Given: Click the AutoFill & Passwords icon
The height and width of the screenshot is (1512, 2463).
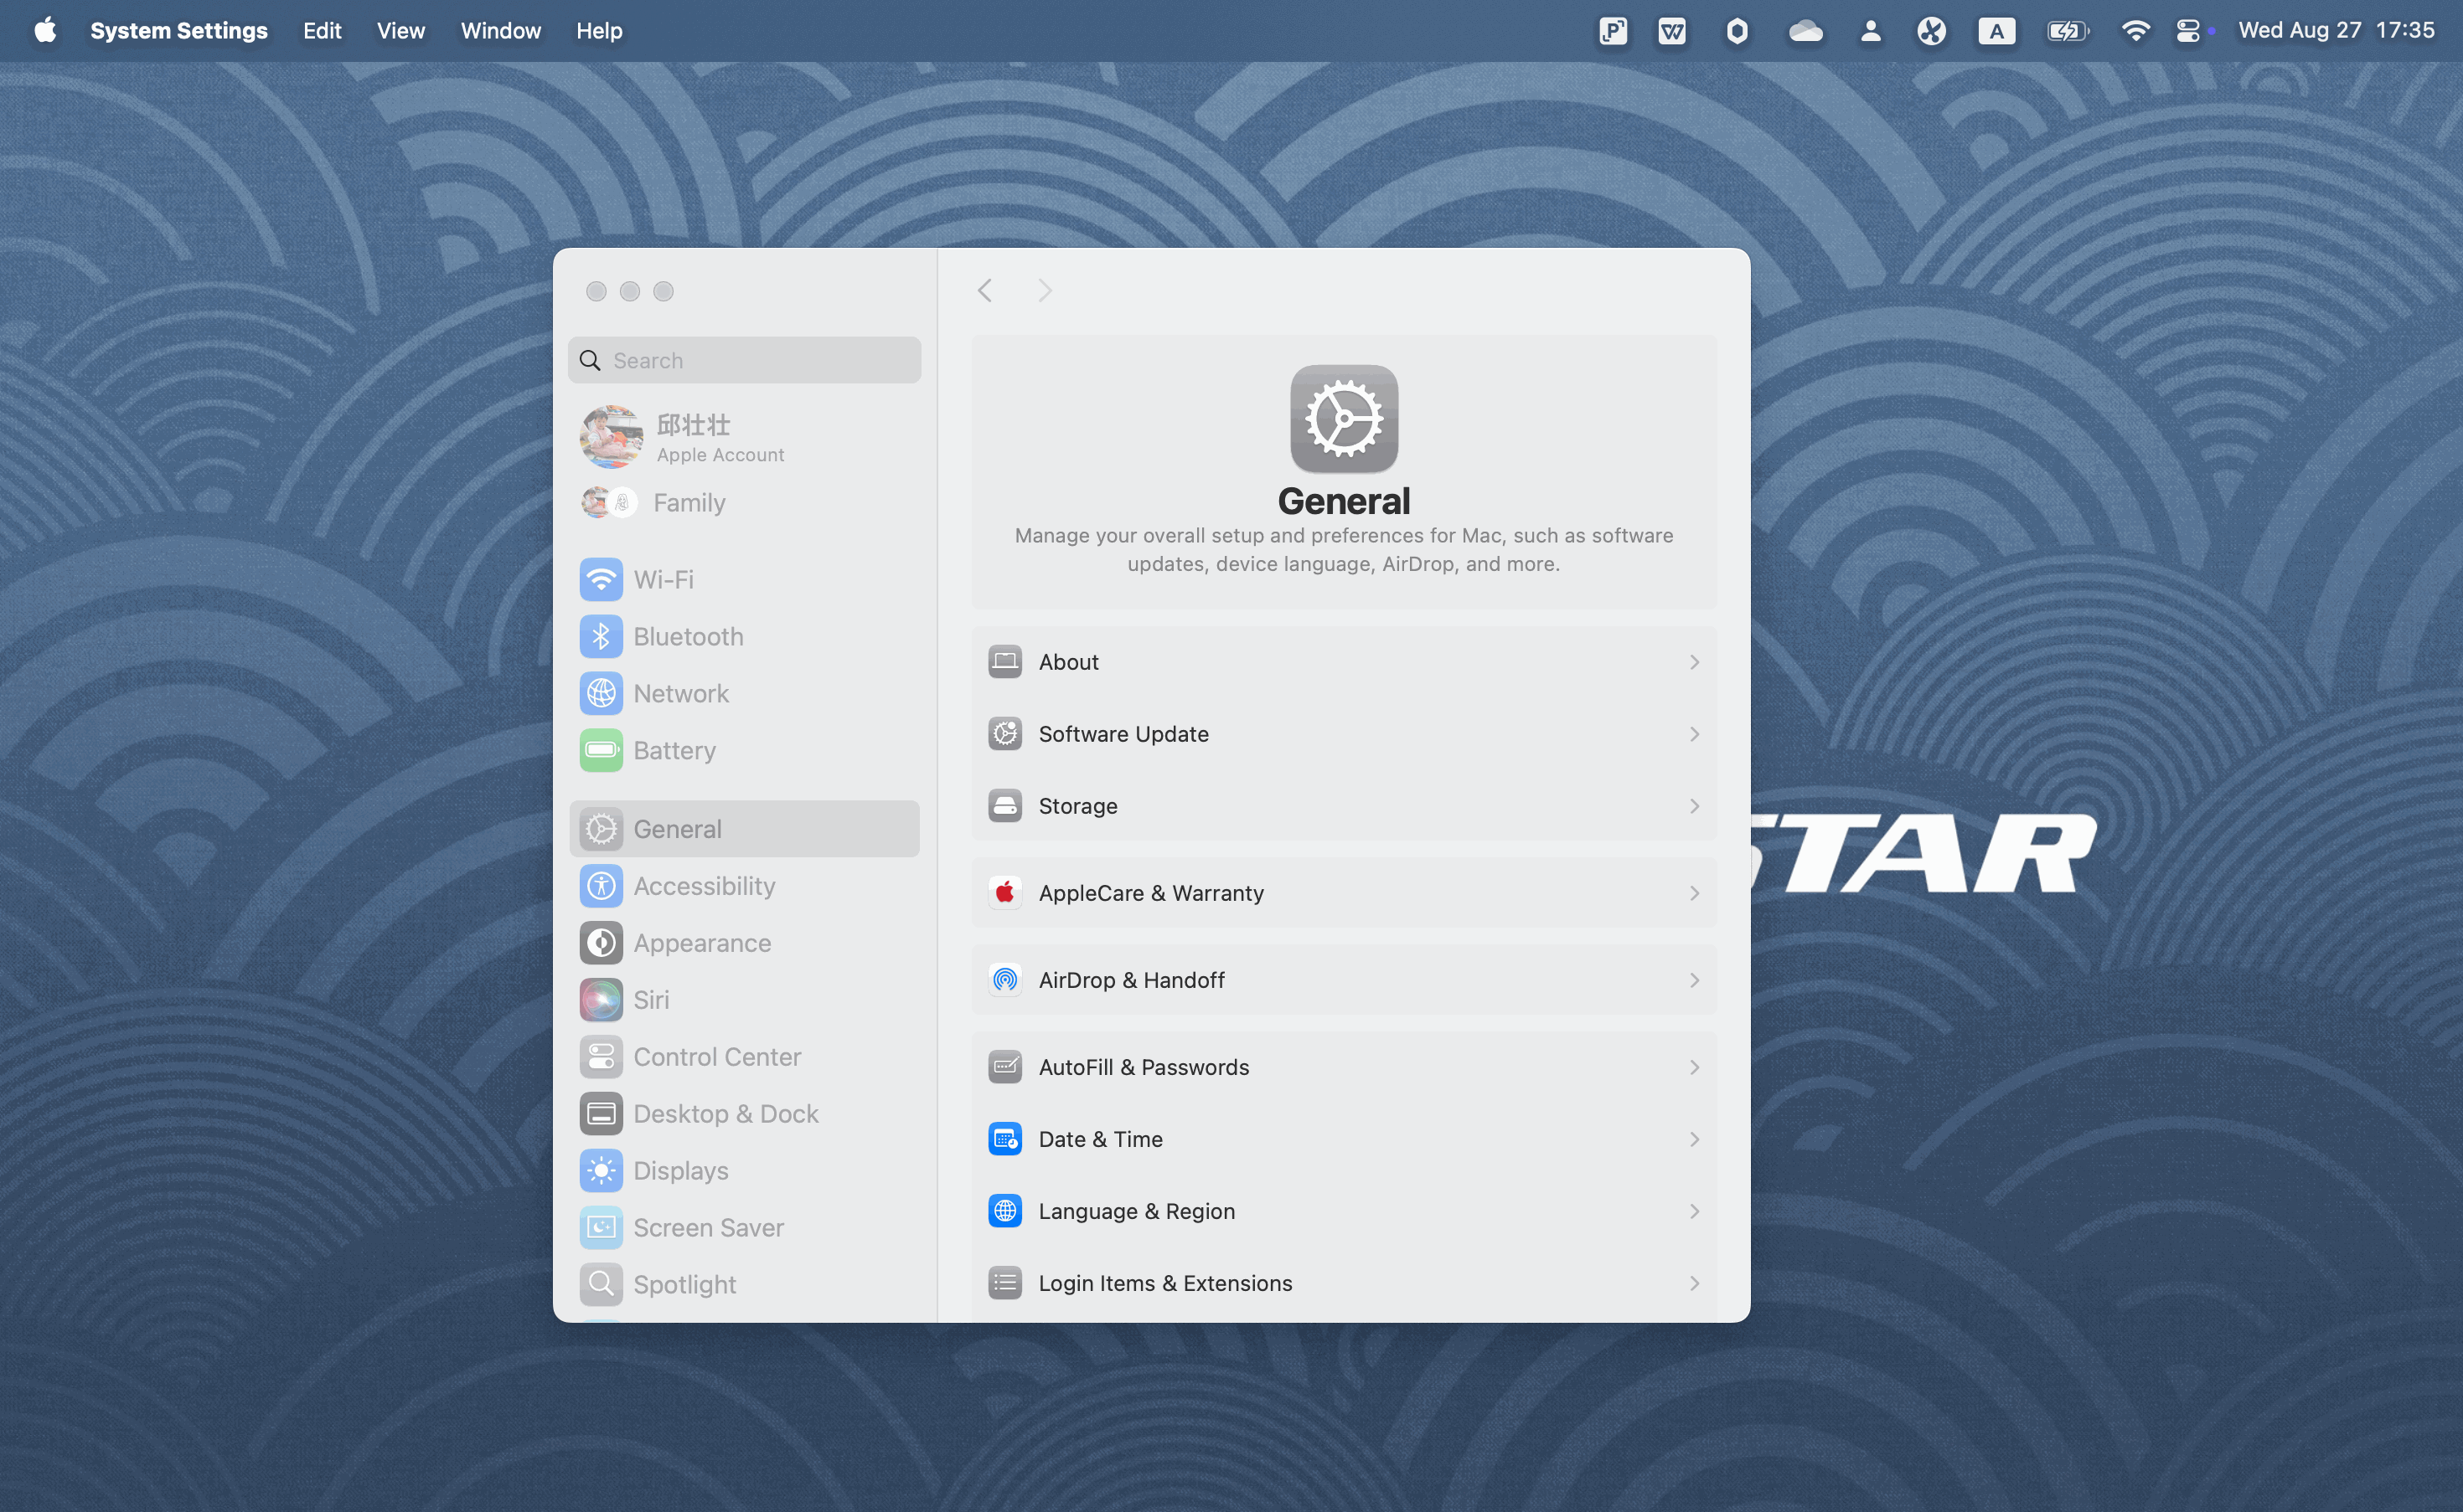Looking at the screenshot, I should (1005, 1066).
